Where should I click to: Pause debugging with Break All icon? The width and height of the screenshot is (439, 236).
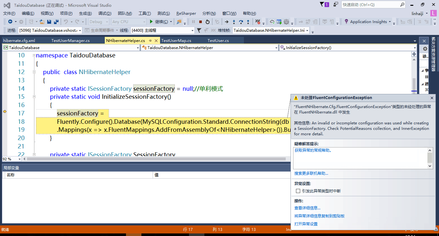pos(193,22)
